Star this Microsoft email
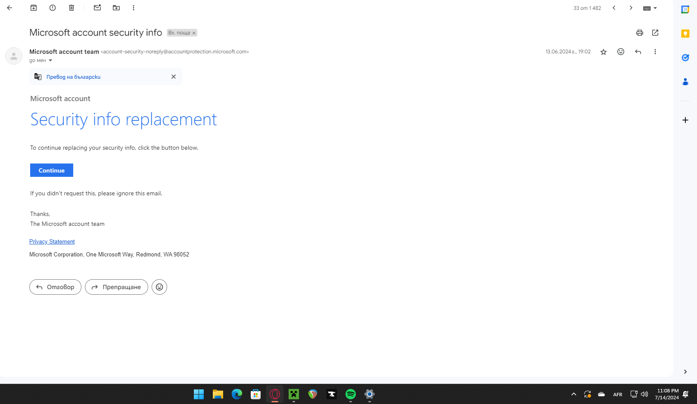This screenshot has height=404, width=697. 604,52
